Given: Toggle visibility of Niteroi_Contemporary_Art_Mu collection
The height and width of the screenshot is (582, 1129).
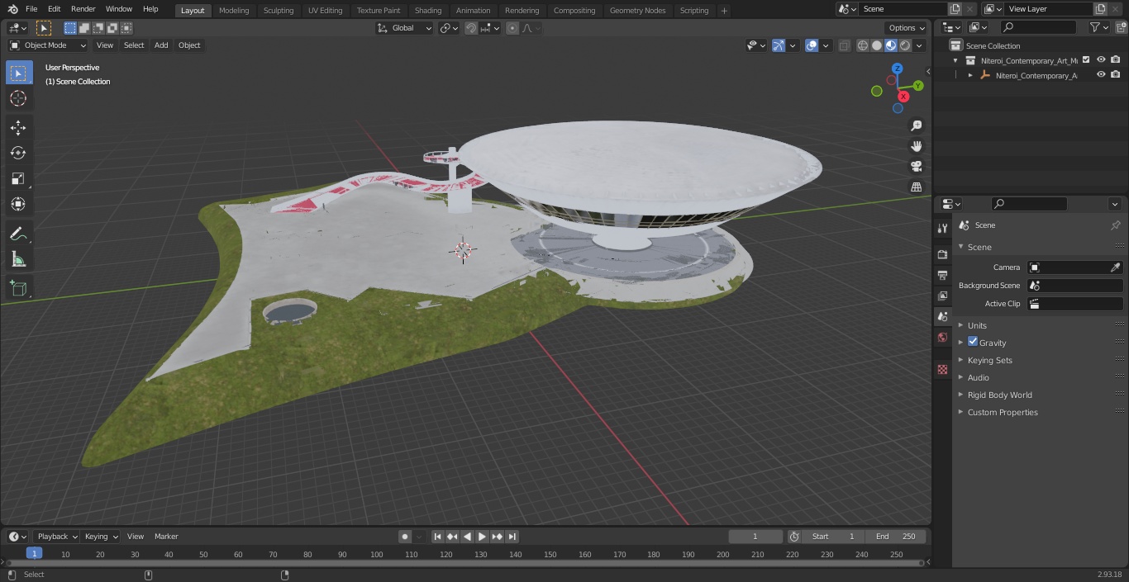Looking at the screenshot, I should pyautogui.click(x=1101, y=59).
